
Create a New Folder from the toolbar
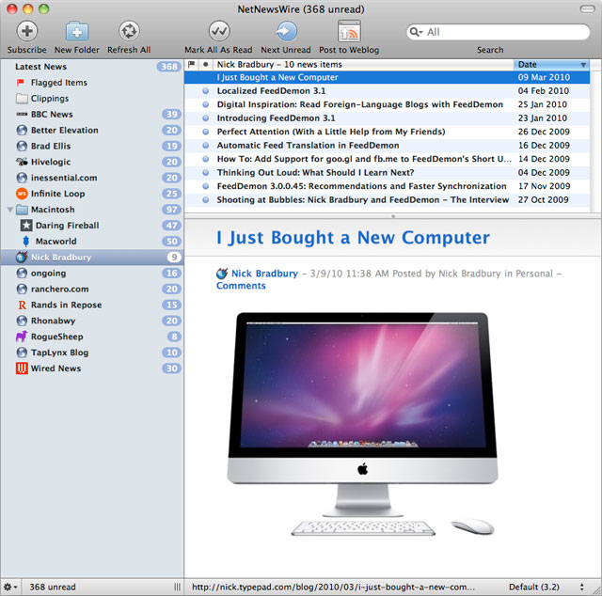(77, 31)
